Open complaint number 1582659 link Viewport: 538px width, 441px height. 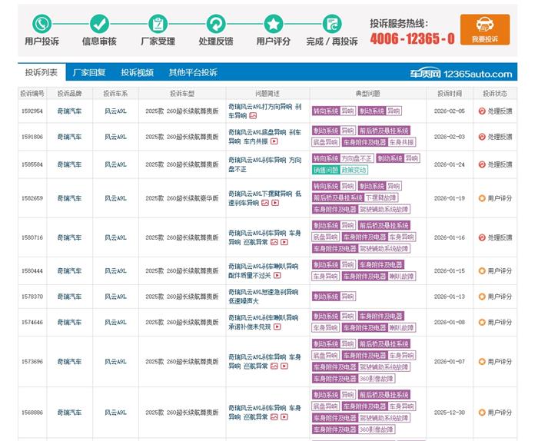32,198
